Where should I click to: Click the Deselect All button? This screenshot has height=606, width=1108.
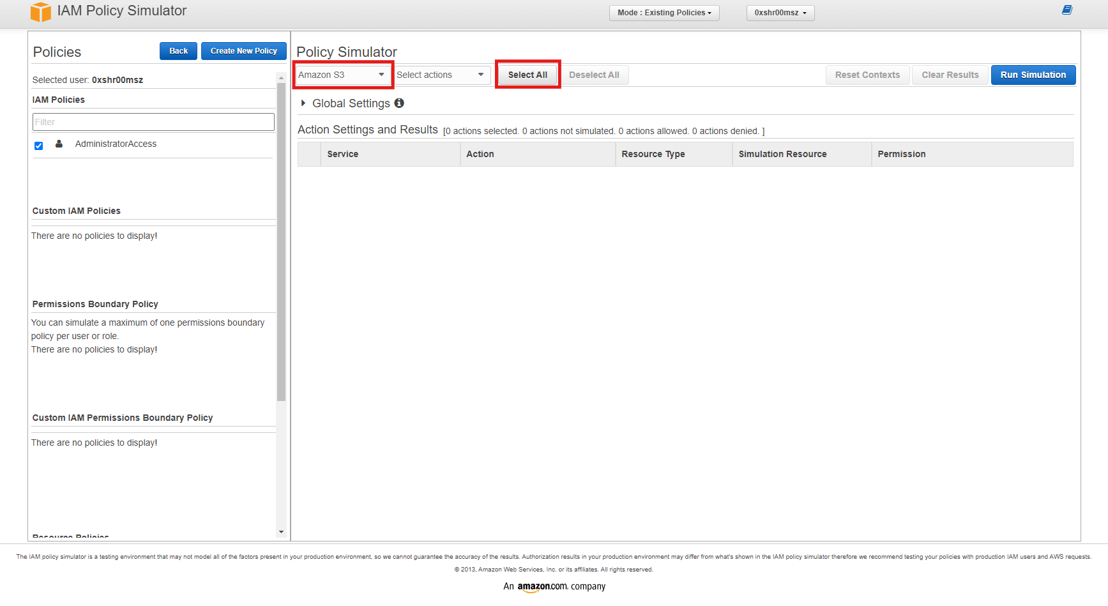click(593, 75)
